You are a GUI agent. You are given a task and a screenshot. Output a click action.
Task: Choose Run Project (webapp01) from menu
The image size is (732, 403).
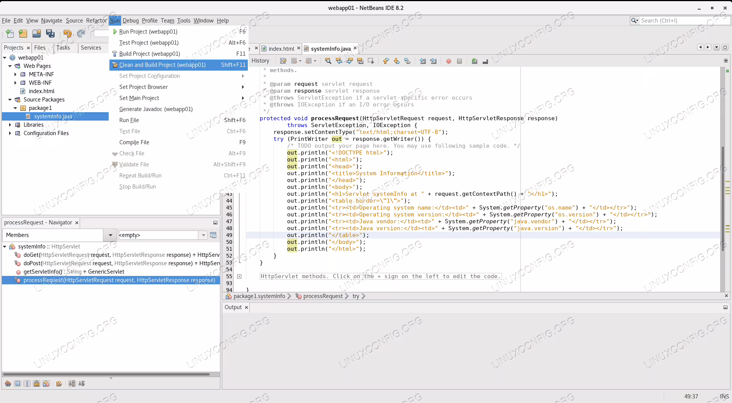click(x=178, y=32)
